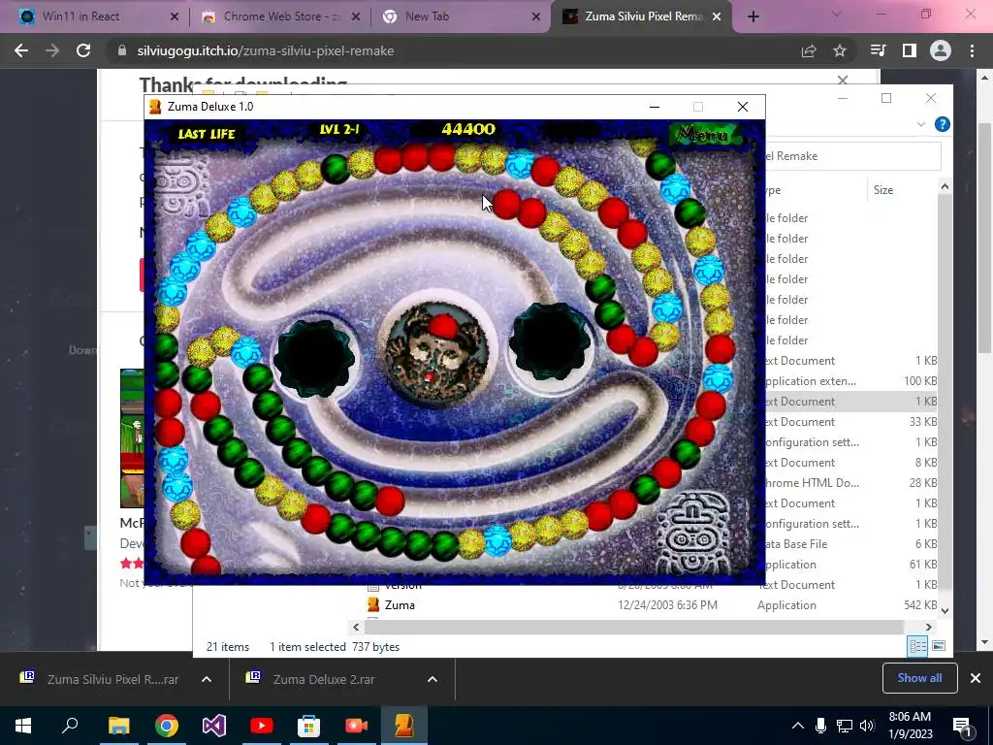993x745 pixels.
Task: Open taskbar Search icon
Action: [x=70, y=726]
